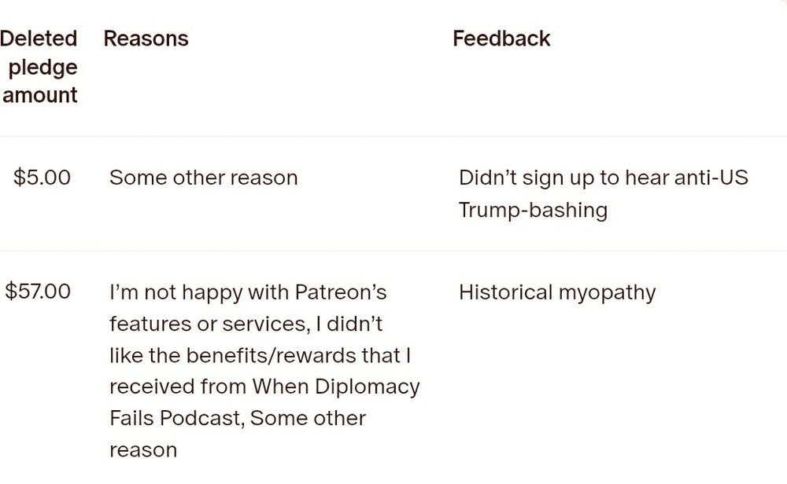Select the 'Fails Podcast, Some other' line
The height and width of the screenshot is (484, 787).
tap(238, 418)
